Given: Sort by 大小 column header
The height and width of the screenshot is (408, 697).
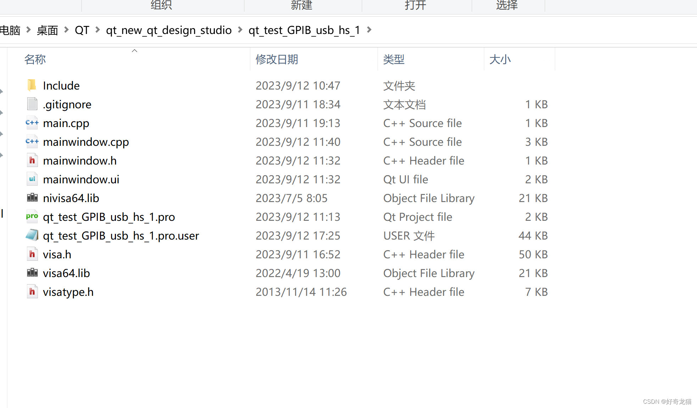Looking at the screenshot, I should [x=500, y=59].
